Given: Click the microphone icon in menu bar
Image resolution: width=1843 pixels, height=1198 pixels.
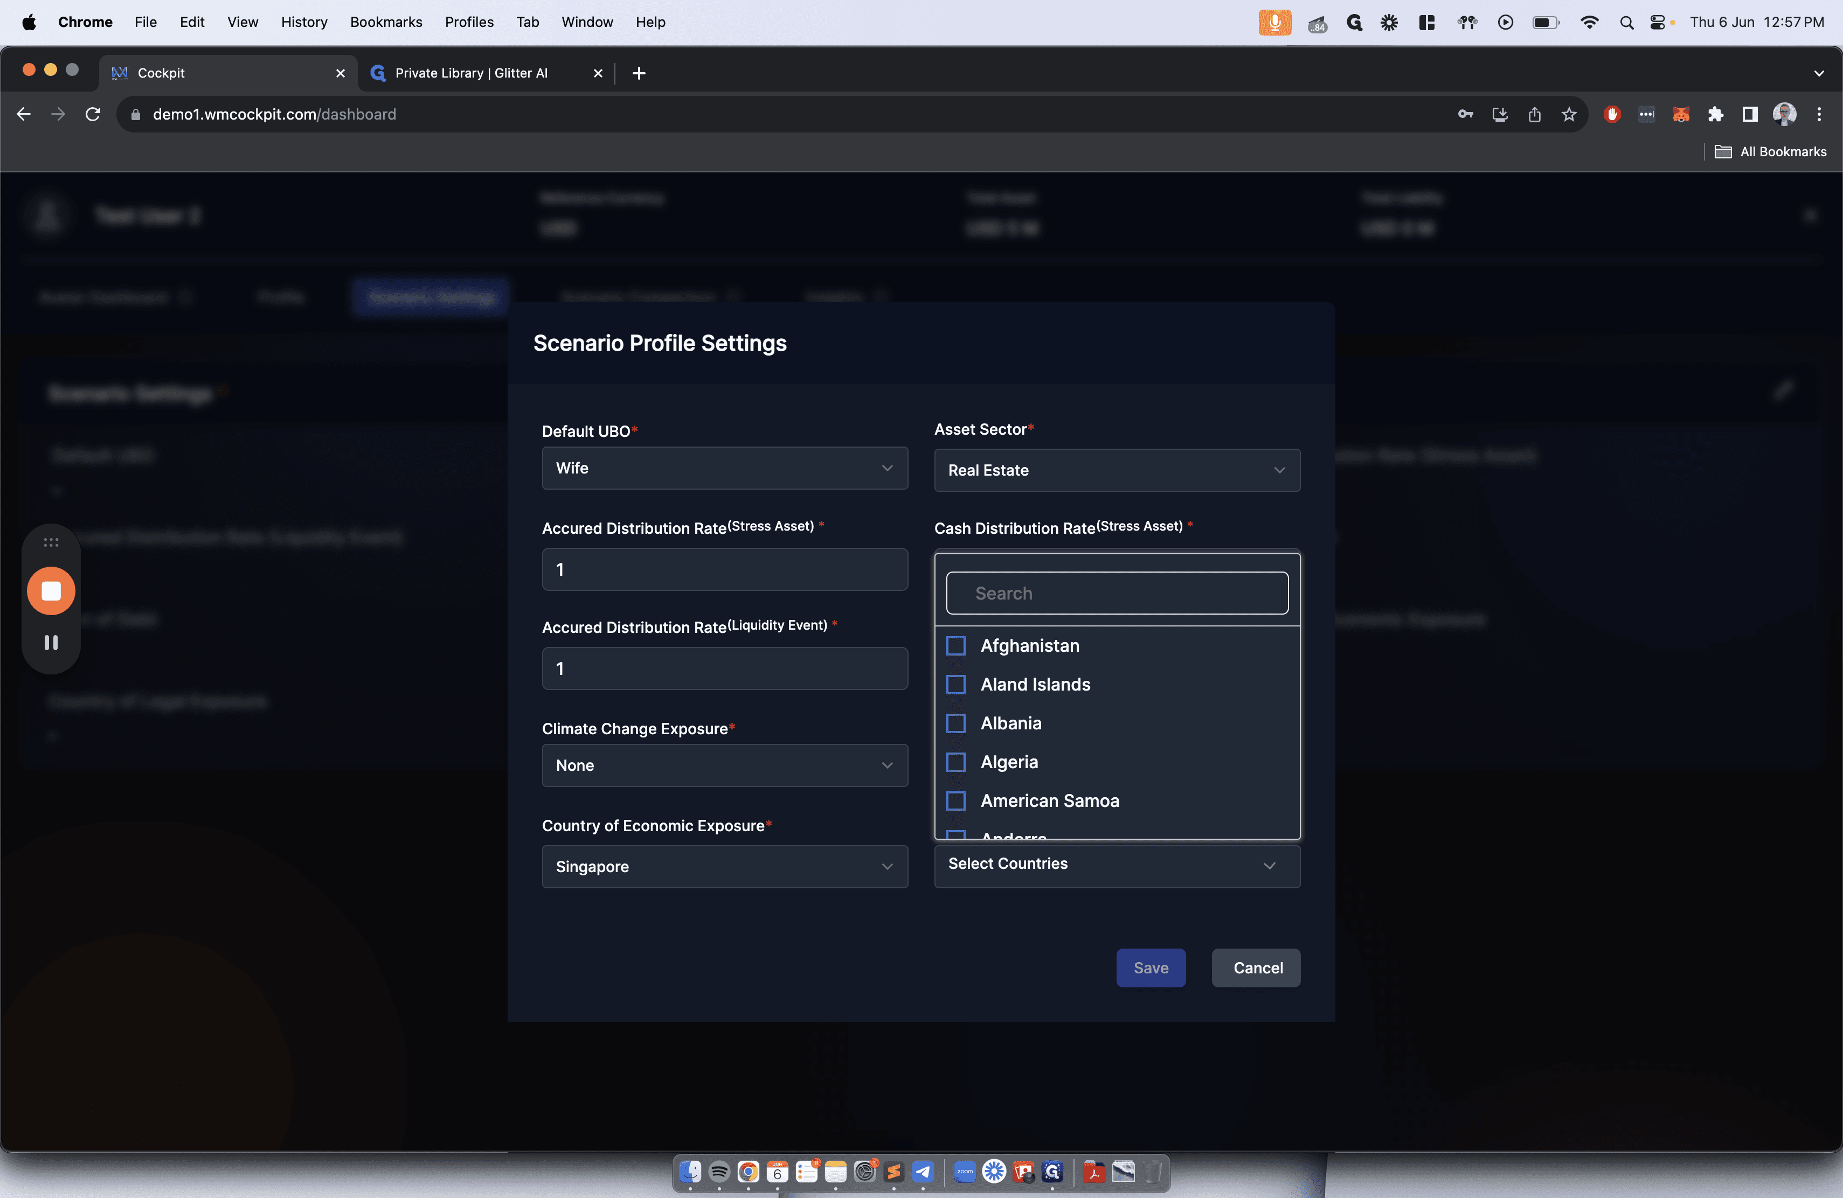Looking at the screenshot, I should tap(1274, 23).
